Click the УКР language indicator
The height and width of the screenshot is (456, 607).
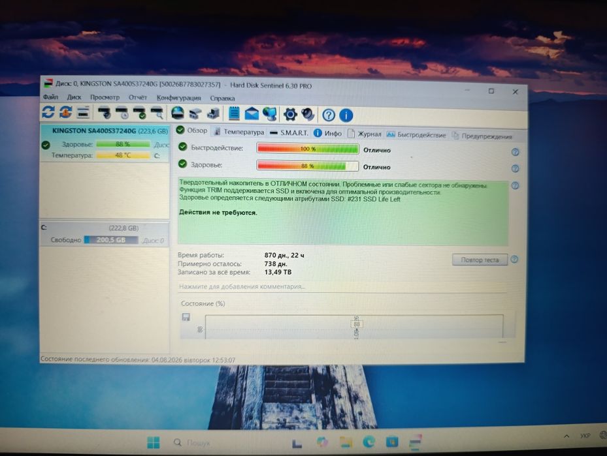pos(585,436)
